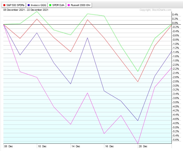
Task: Click the 0.4% y-axis label
Action: (x=175, y=15)
